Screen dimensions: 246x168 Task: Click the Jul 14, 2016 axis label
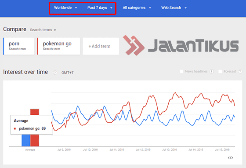point(195,150)
